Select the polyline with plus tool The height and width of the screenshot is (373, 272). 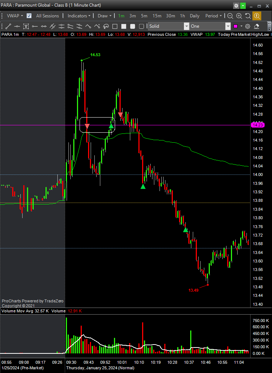[97, 26]
